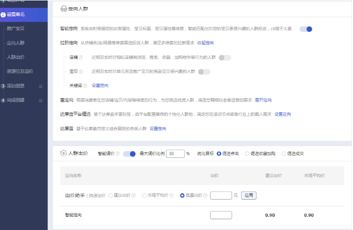The image size is (353, 230).
Task: Click the lock icon beside 完成创建
Action: 40,101
